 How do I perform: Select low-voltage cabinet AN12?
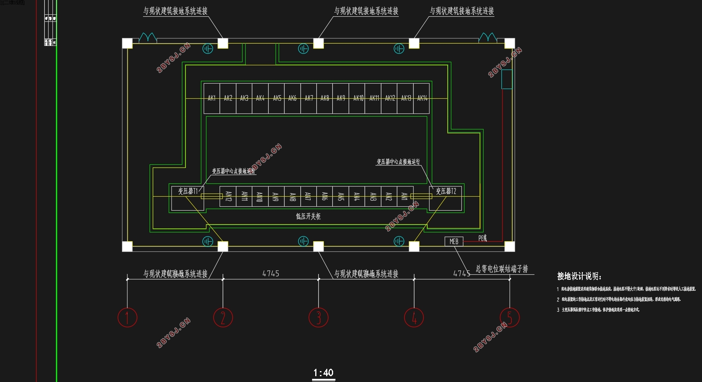pyautogui.click(x=228, y=197)
